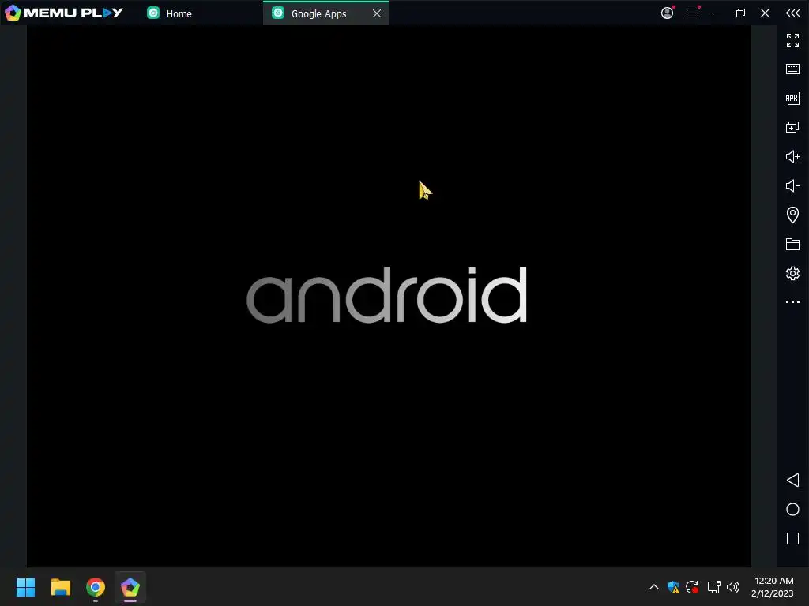Open the GPS location tool
809x606 pixels.
tap(792, 215)
